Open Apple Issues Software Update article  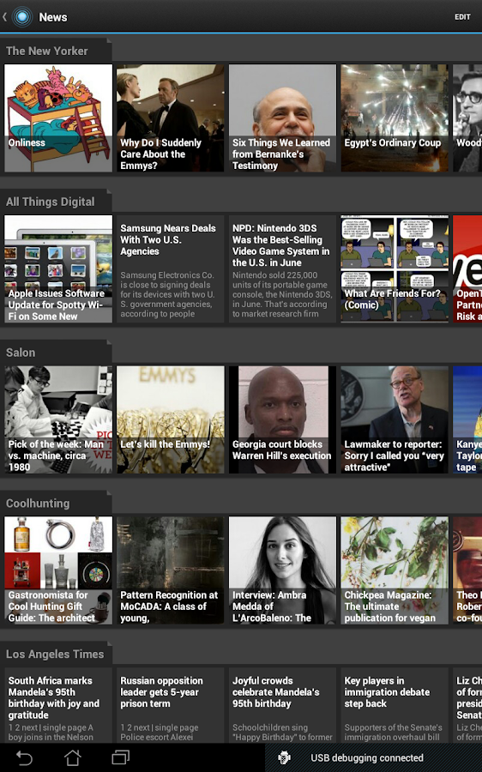tap(58, 268)
